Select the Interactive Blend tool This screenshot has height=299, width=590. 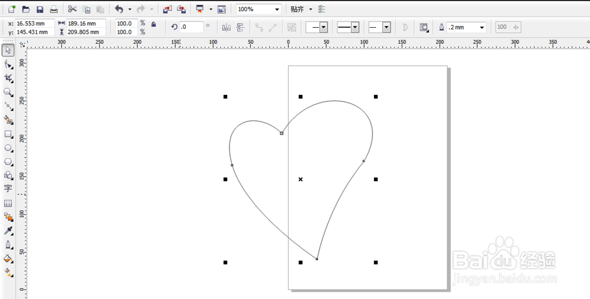click(x=8, y=217)
